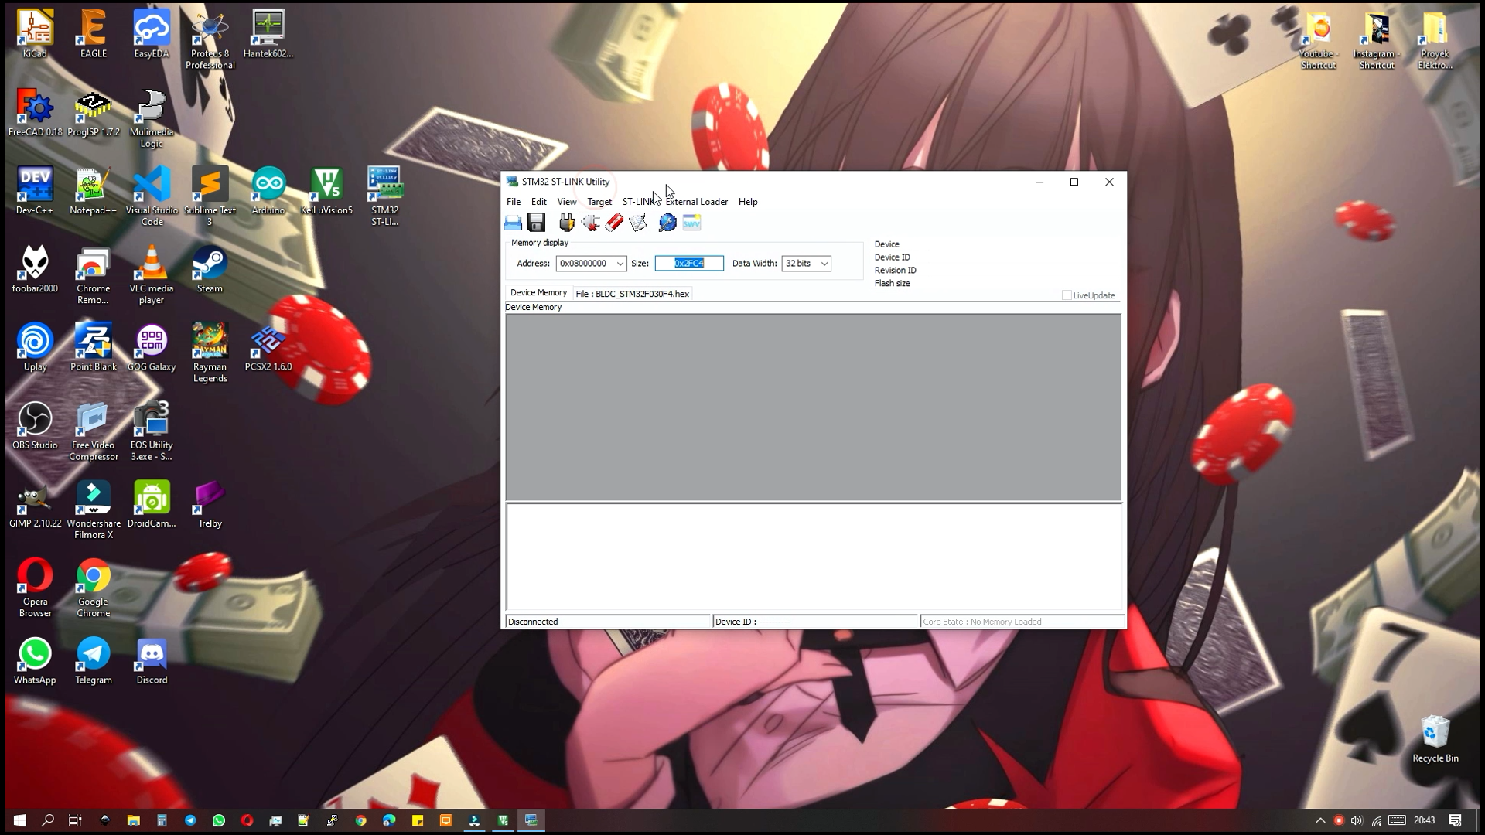Open the ProgISP 1.7.2 desktop icon
The height and width of the screenshot is (835, 1485).
click(94, 113)
